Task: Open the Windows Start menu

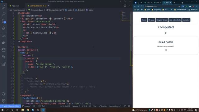Action: click(x=2, y=110)
